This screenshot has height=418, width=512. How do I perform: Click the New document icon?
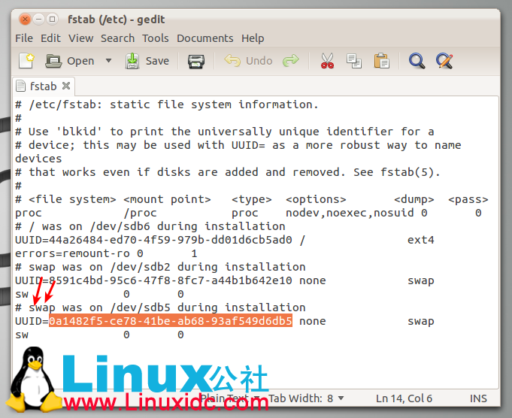tap(26, 61)
